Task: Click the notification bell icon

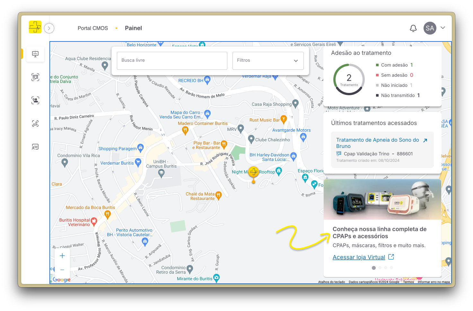Action: (x=413, y=28)
